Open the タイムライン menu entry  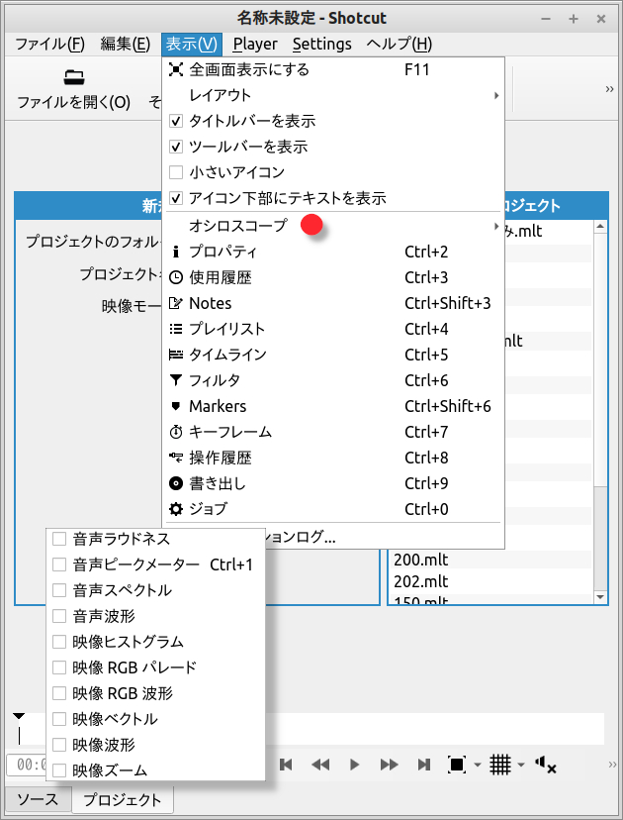(227, 355)
